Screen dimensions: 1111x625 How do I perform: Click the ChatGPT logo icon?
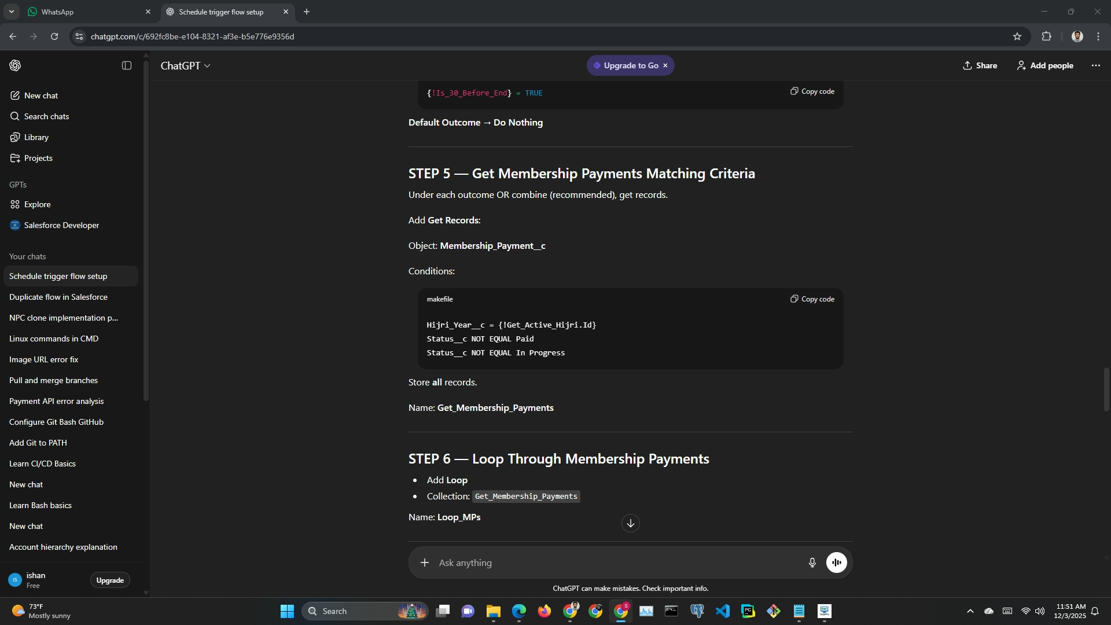click(16, 65)
